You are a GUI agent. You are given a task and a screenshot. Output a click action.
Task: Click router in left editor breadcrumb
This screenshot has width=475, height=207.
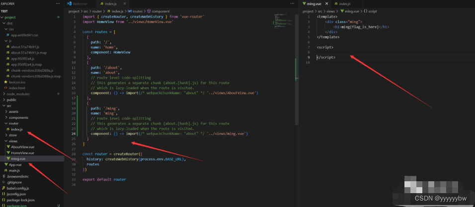tap(97, 11)
